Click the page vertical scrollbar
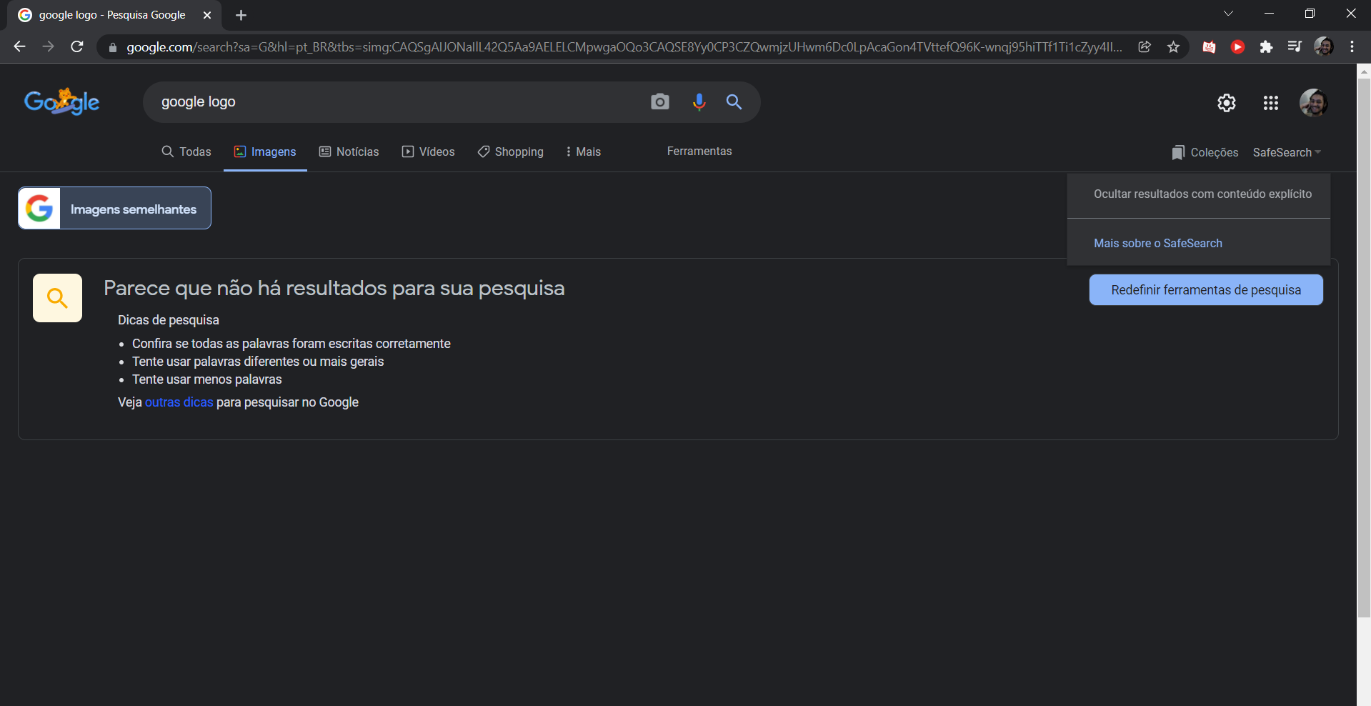 pyautogui.click(x=1364, y=347)
